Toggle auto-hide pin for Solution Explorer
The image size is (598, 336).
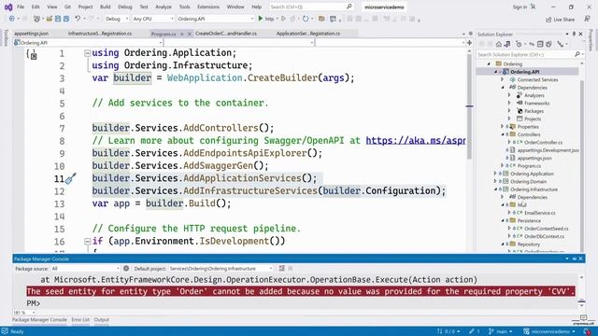[574, 34]
